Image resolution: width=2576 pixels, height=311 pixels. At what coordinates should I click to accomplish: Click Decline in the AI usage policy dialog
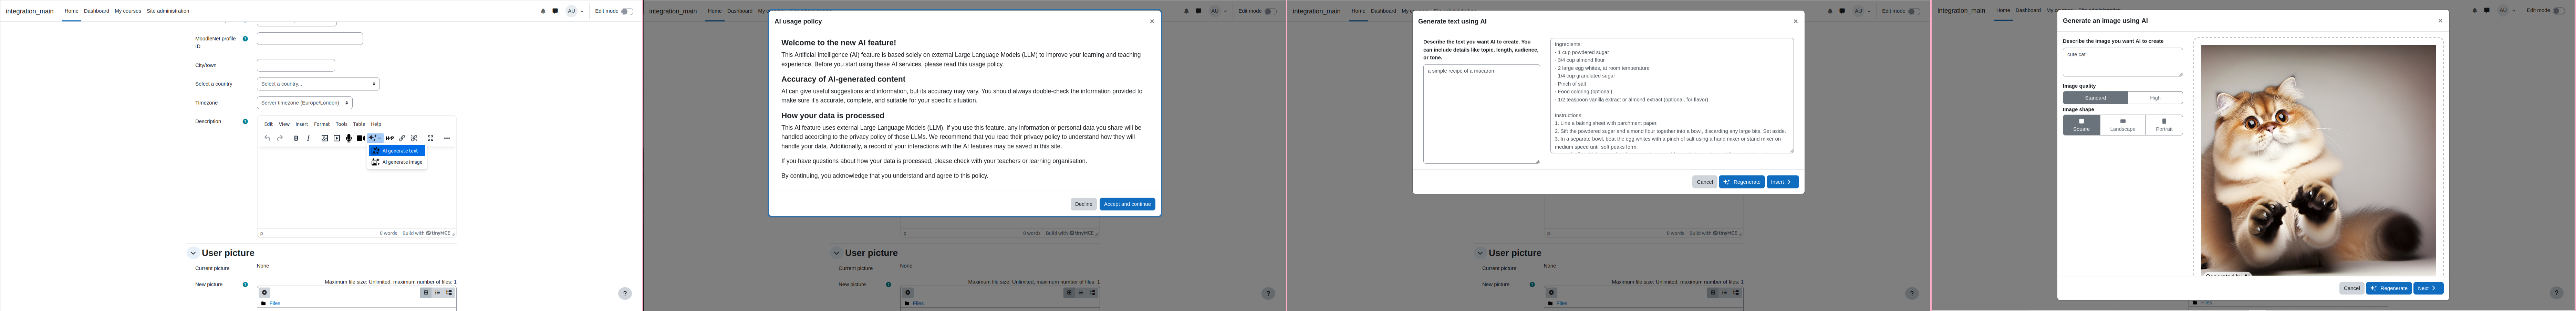click(1083, 204)
